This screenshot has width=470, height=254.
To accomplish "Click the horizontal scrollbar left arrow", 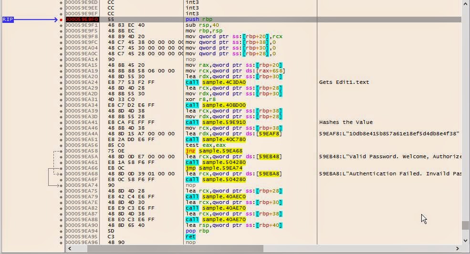I will 70,249.
